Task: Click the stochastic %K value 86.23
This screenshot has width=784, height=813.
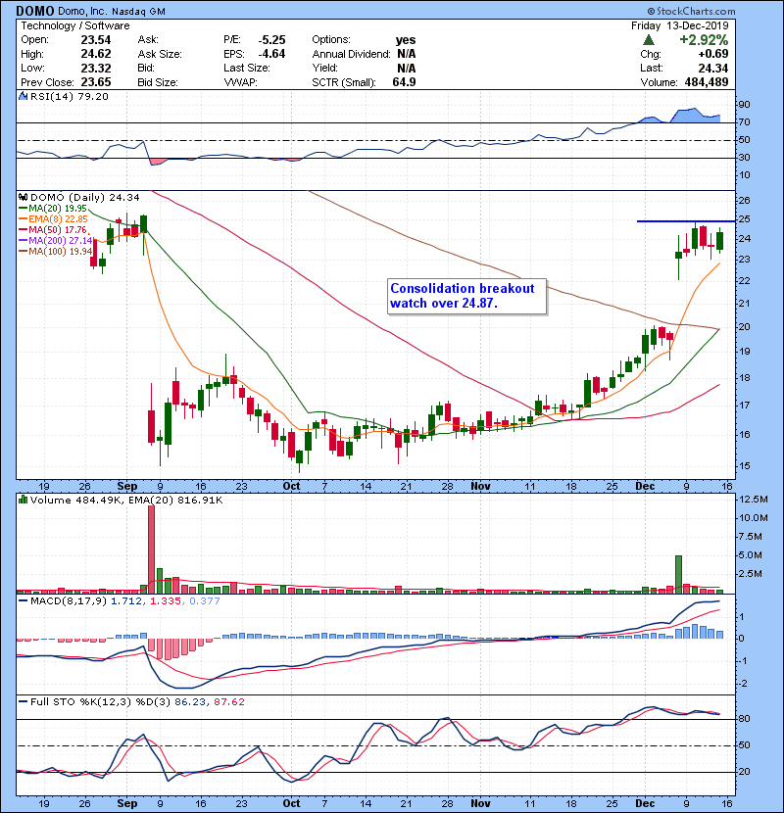Action: tap(190, 702)
